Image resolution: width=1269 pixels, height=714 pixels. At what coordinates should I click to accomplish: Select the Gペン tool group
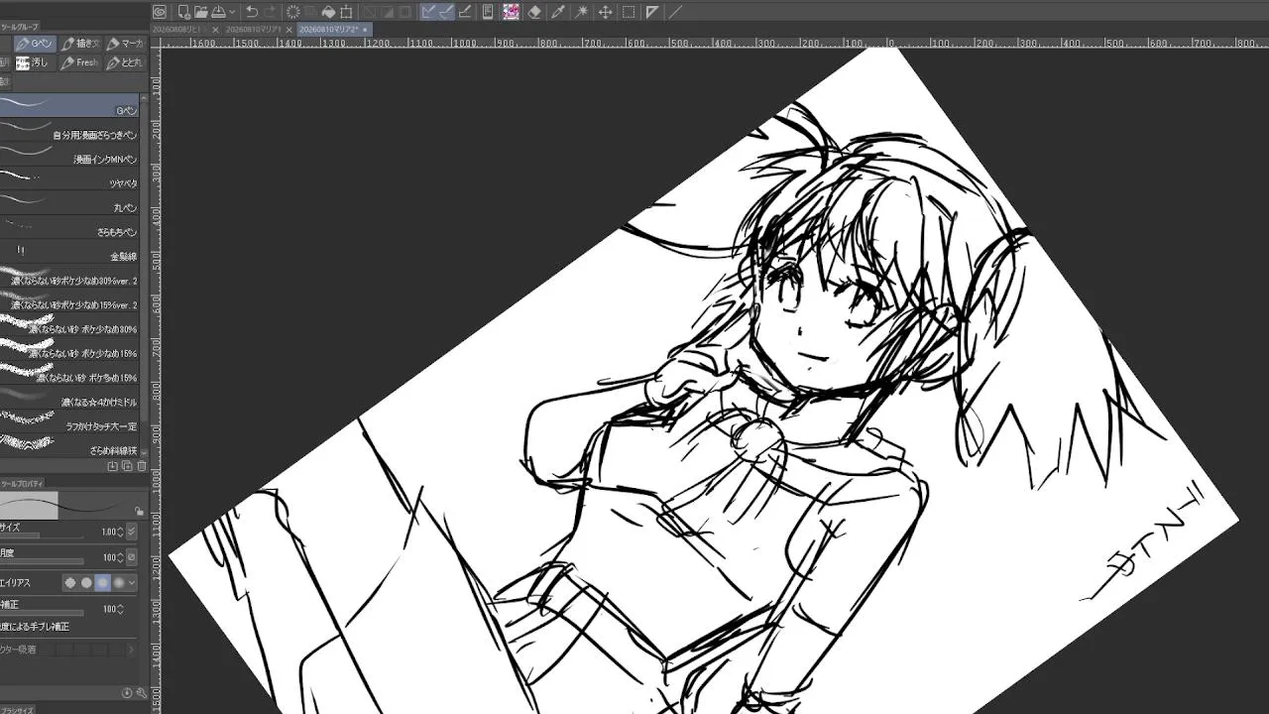pyautogui.click(x=36, y=44)
